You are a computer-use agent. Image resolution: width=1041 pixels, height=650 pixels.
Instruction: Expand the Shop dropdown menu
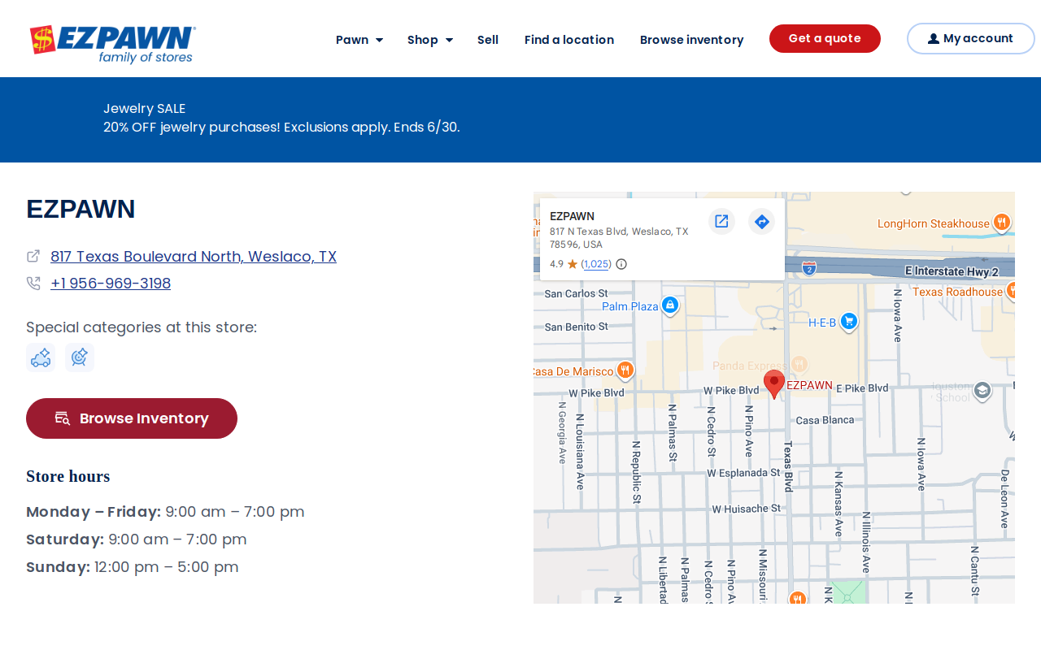tap(430, 40)
